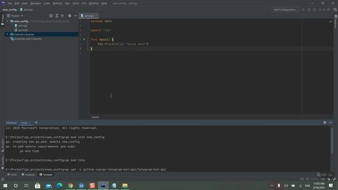Screen dimensions: 338x190
Task: Open Google Chrome from taskbar
Action: (70, 185)
